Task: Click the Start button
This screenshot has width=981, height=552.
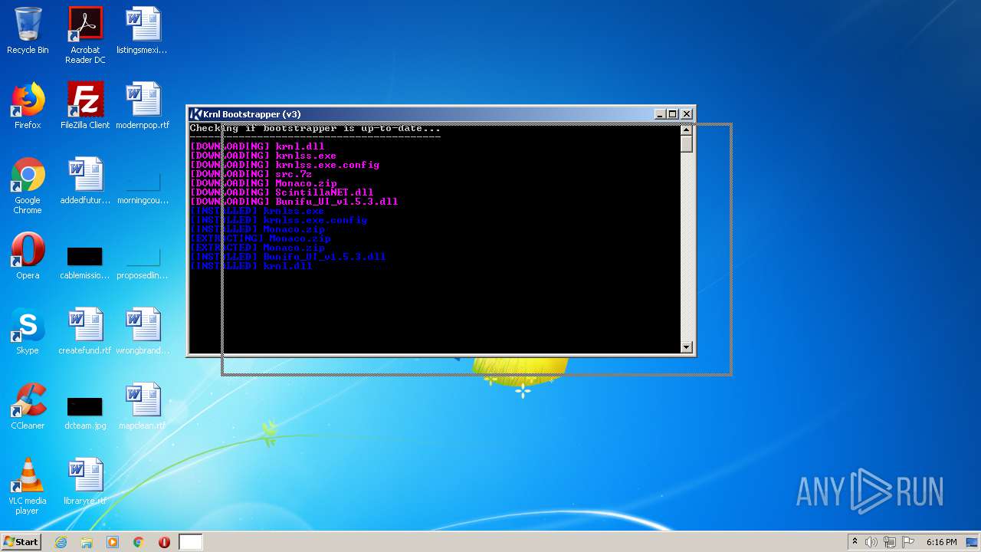Action: [x=21, y=542]
